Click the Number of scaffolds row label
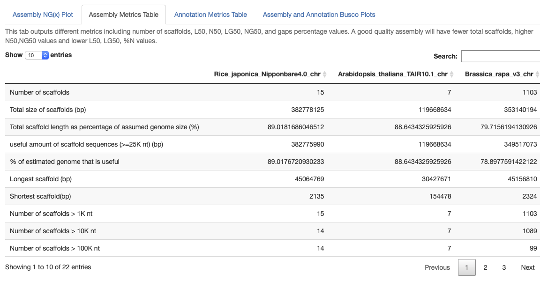 39,92
